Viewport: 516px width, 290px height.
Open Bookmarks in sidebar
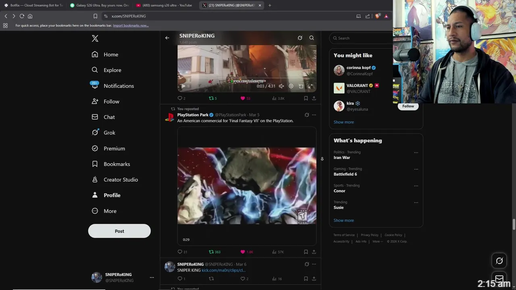point(111,164)
